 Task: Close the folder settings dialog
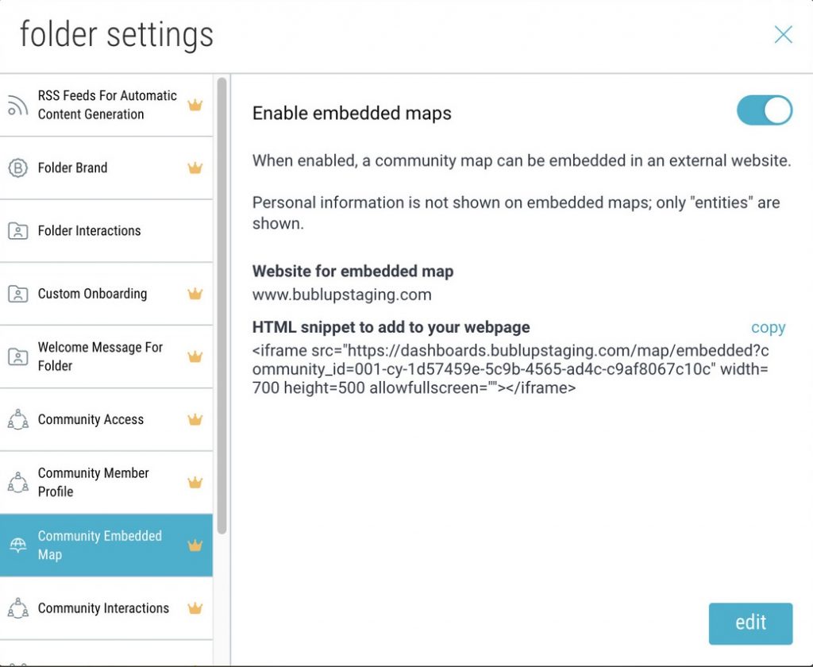[x=783, y=34]
